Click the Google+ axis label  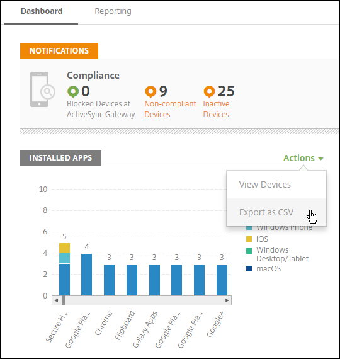click(x=215, y=324)
